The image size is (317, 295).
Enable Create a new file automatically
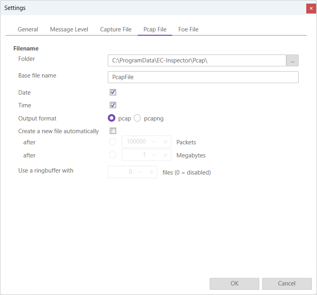(x=113, y=131)
